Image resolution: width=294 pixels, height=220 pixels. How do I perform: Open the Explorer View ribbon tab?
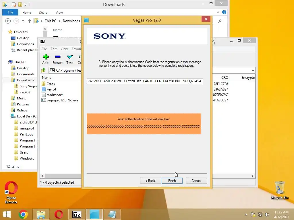(x=59, y=13)
